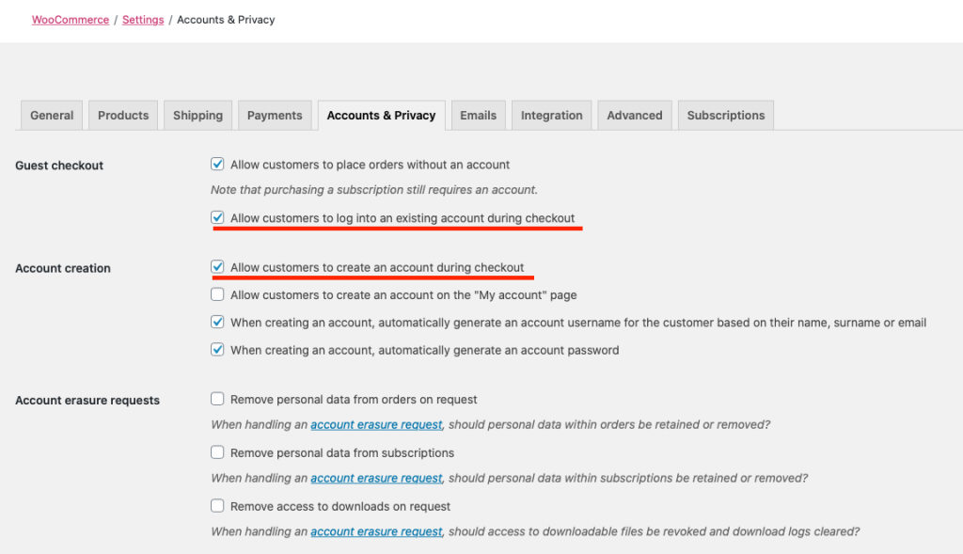
Task: Select the Integration tab
Action: pyautogui.click(x=552, y=116)
